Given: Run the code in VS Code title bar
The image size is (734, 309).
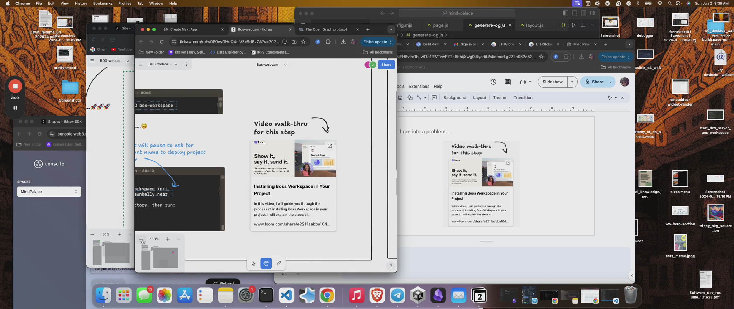Looking at the screenshot, I should pyautogui.click(x=574, y=25).
